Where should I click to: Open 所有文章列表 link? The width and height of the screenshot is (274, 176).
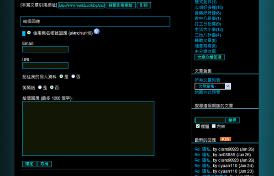click(x=207, y=80)
